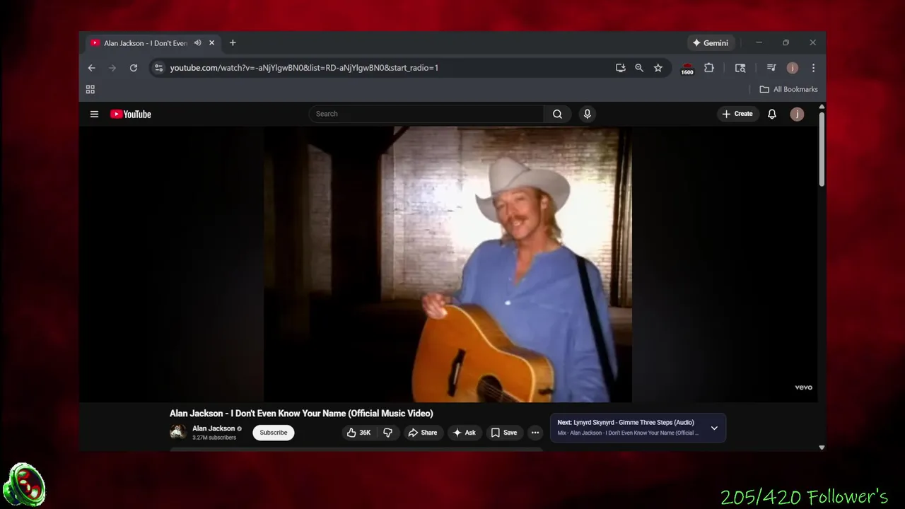Open media controls in toolbar

coord(771,68)
